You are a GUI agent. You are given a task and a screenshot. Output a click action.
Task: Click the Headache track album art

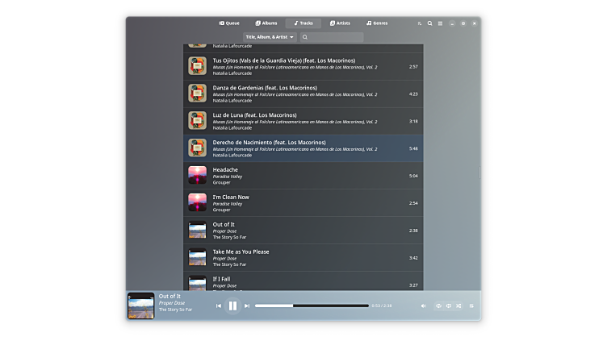(198, 176)
